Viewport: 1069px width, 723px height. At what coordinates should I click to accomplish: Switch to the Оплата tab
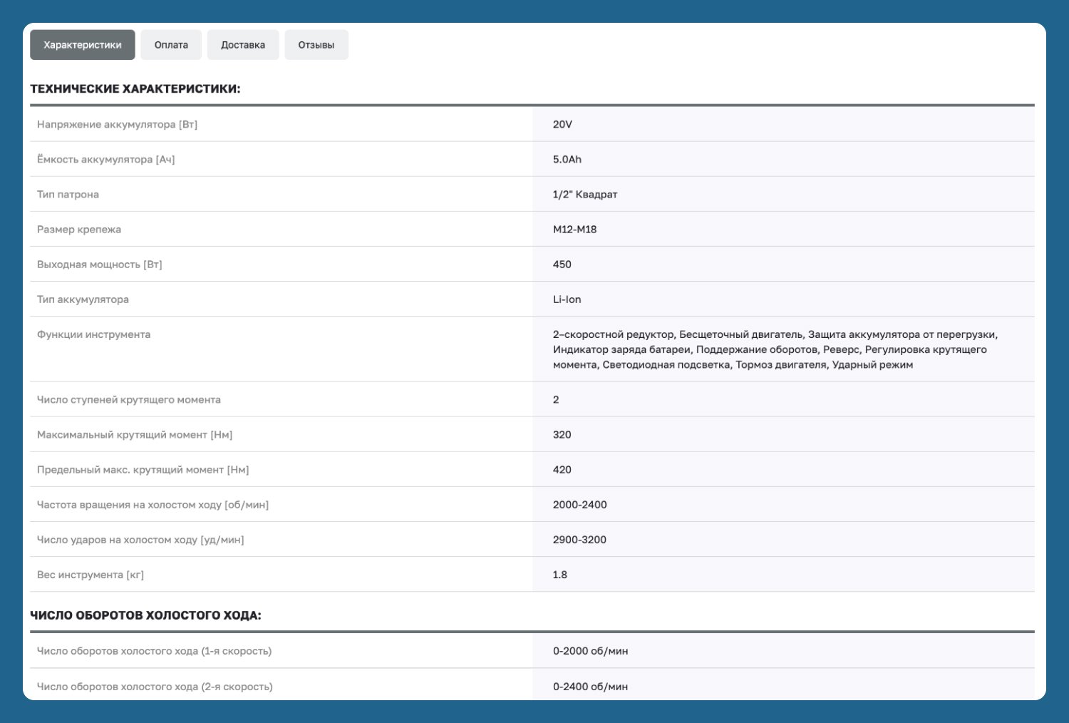point(171,45)
